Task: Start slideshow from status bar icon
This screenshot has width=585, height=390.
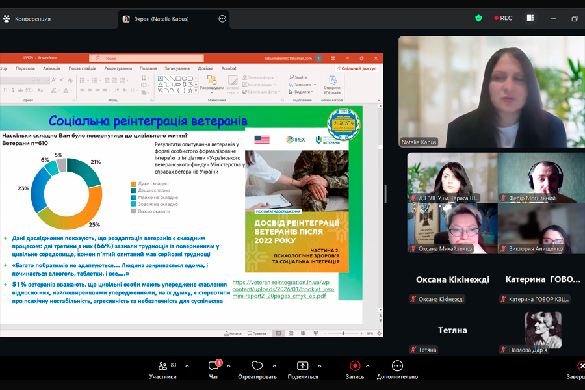Action: (x=316, y=333)
